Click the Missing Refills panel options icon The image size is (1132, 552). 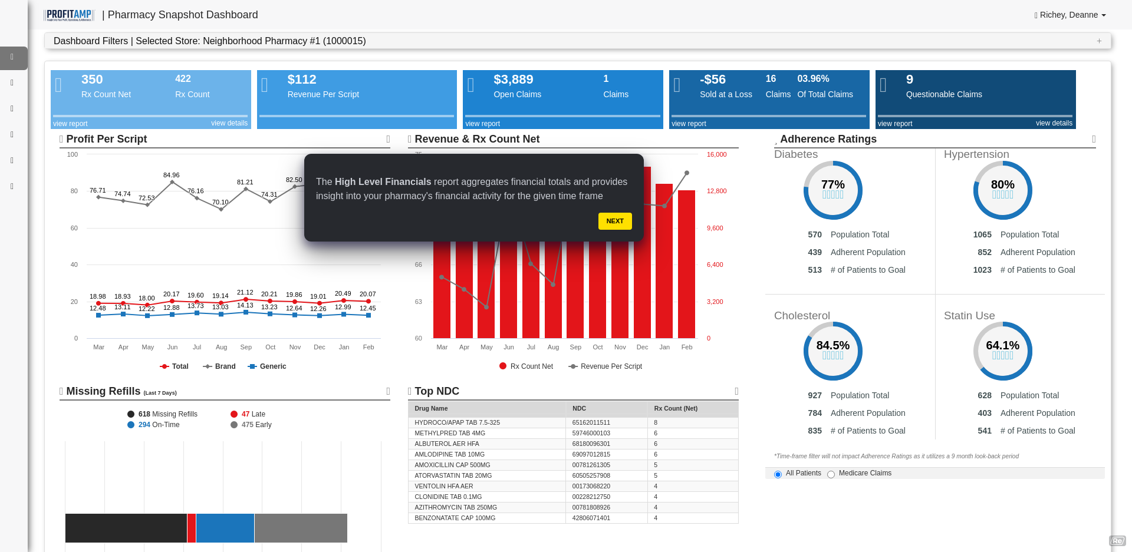[388, 391]
